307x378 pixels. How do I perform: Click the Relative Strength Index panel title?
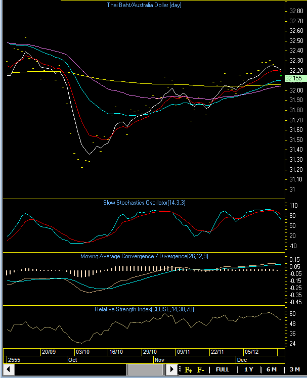(x=144, y=309)
